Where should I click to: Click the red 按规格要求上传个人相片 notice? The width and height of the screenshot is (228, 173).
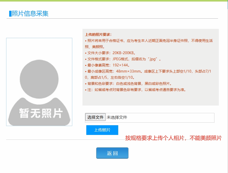(x=173, y=138)
